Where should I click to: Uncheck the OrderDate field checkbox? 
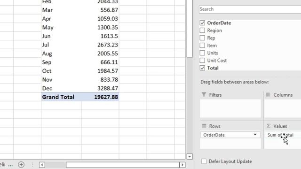click(x=202, y=23)
